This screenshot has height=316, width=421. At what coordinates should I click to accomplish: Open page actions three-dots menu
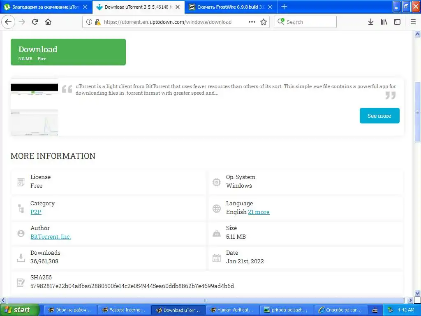[x=252, y=22]
